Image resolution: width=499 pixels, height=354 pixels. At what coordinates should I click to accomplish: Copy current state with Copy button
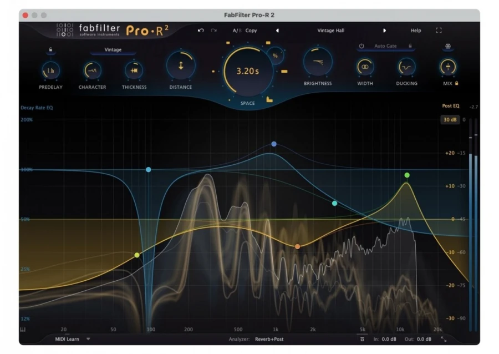tap(251, 31)
